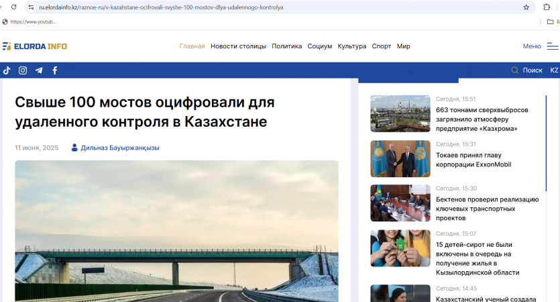Click the Казхром factory thumbnail

400,113
